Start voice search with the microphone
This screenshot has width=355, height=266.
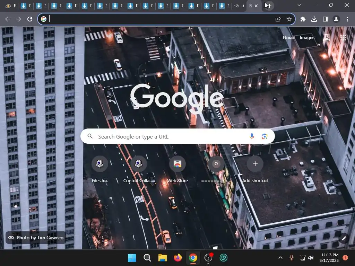click(x=252, y=136)
